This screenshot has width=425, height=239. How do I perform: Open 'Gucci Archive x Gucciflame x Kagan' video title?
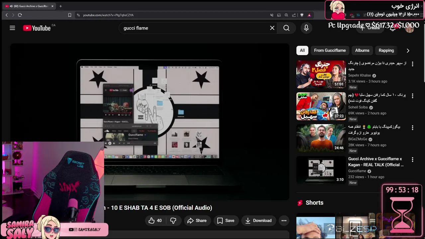(376, 162)
